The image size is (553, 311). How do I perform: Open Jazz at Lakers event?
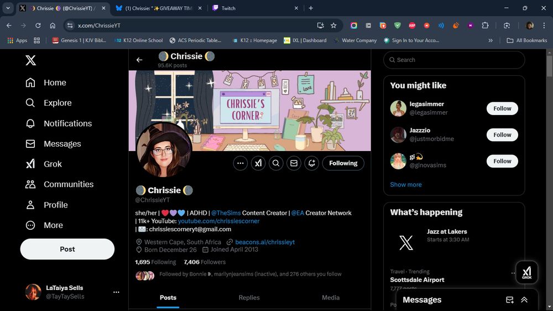pyautogui.click(x=447, y=231)
